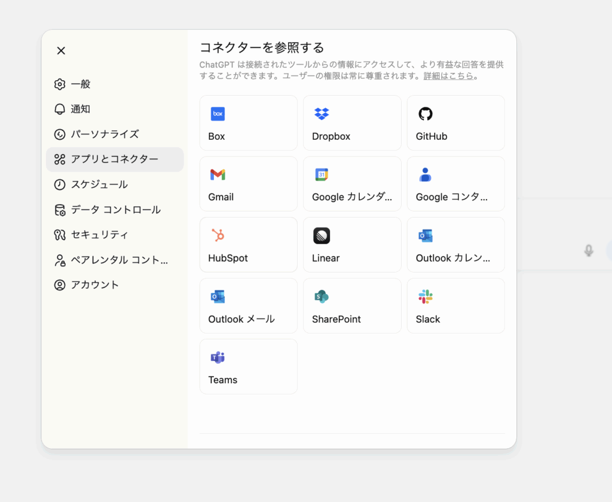Screen dimensions: 612x502
Task: Click the microphone icon behind the dialog
Action: pyautogui.click(x=589, y=250)
